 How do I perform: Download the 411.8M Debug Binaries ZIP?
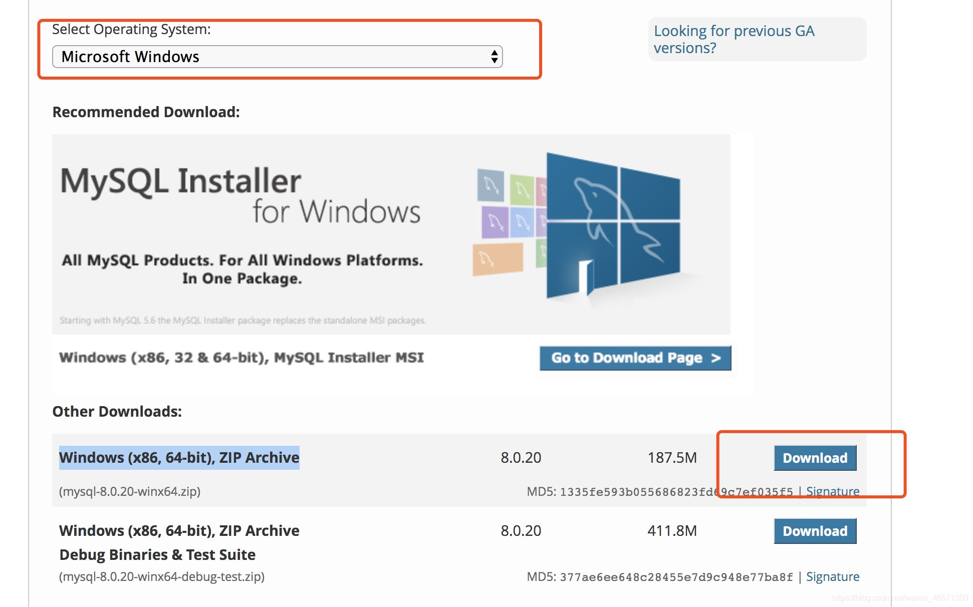click(815, 531)
